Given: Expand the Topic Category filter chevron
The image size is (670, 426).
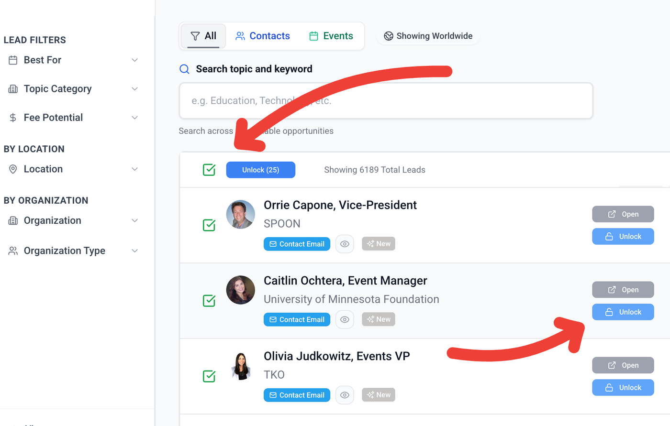Looking at the screenshot, I should (135, 89).
